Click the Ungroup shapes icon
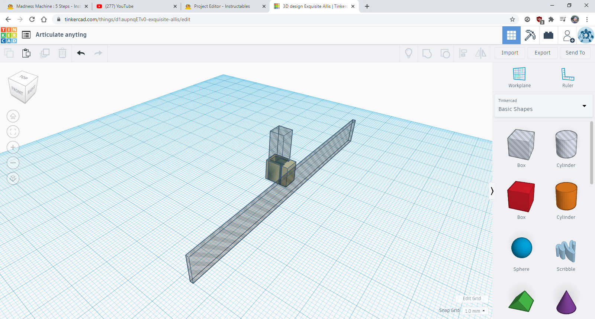595x319 pixels. click(445, 53)
